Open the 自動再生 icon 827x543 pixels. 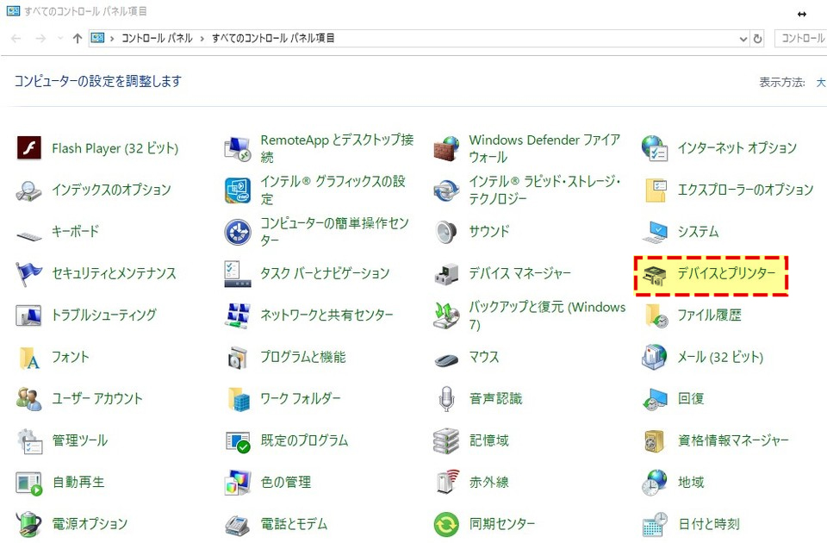point(28,483)
